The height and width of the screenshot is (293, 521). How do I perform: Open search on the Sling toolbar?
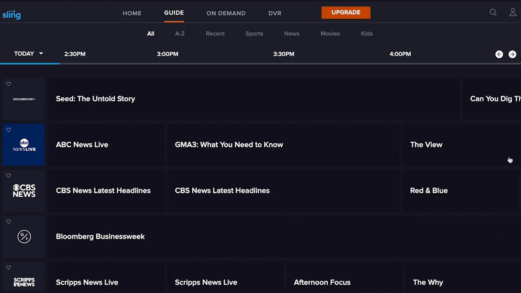tap(493, 13)
